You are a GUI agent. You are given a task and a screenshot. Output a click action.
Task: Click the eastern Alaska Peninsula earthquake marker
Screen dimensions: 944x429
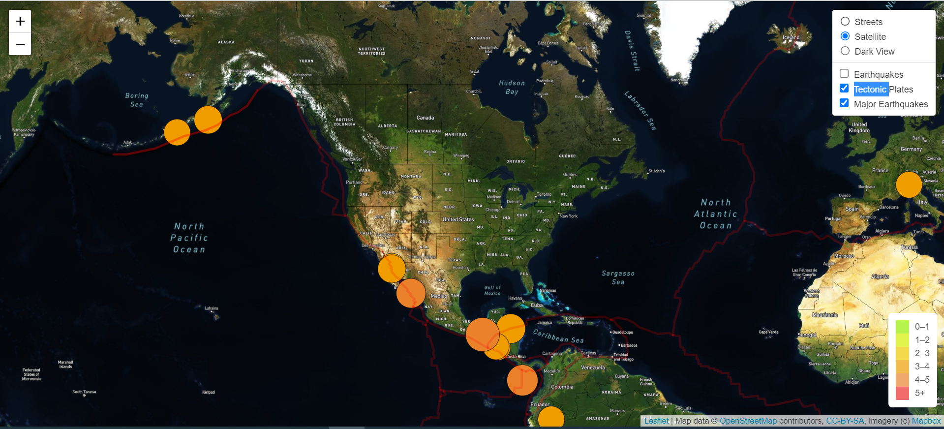(x=208, y=120)
